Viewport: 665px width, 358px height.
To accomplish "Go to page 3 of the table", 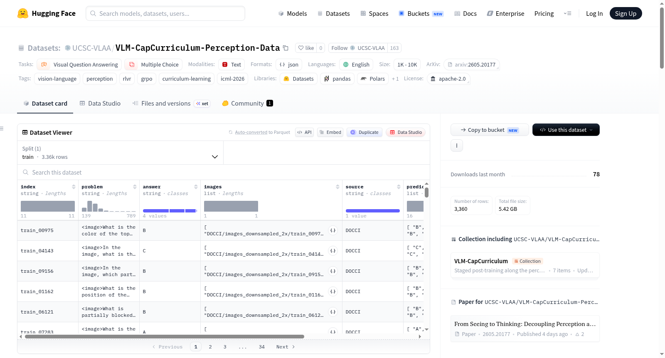I will (225, 347).
